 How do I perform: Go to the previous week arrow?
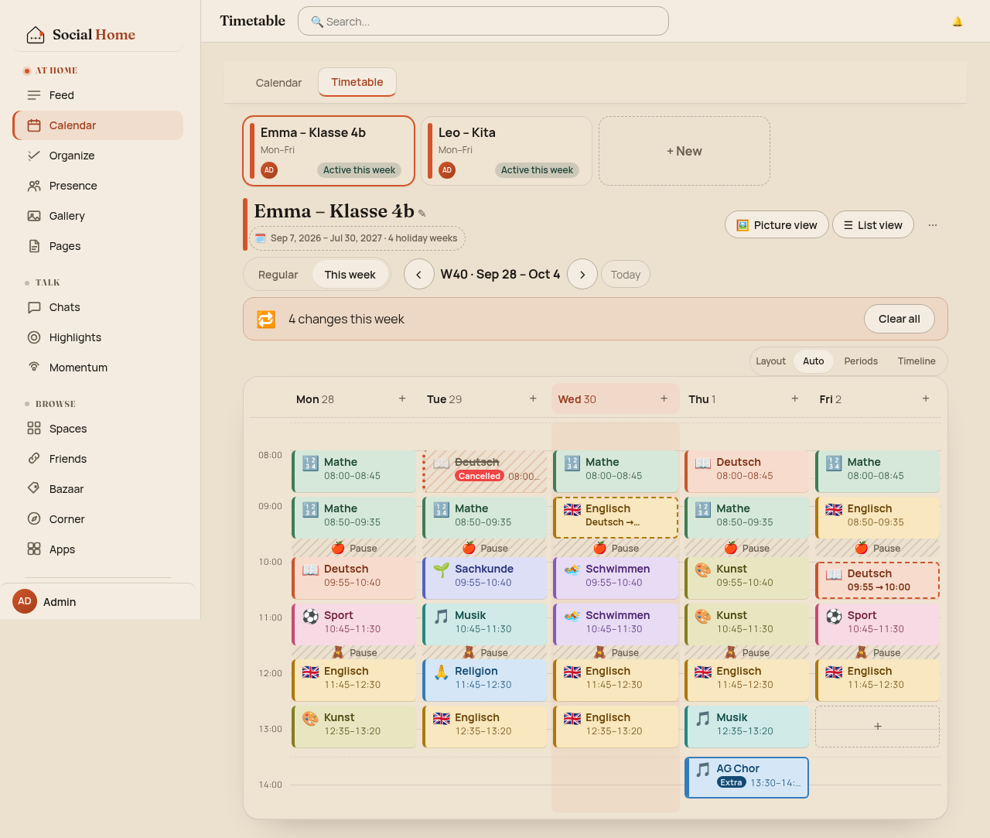coord(419,275)
